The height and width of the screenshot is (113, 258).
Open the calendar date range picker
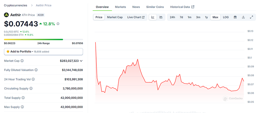click(x=235, y=17)
